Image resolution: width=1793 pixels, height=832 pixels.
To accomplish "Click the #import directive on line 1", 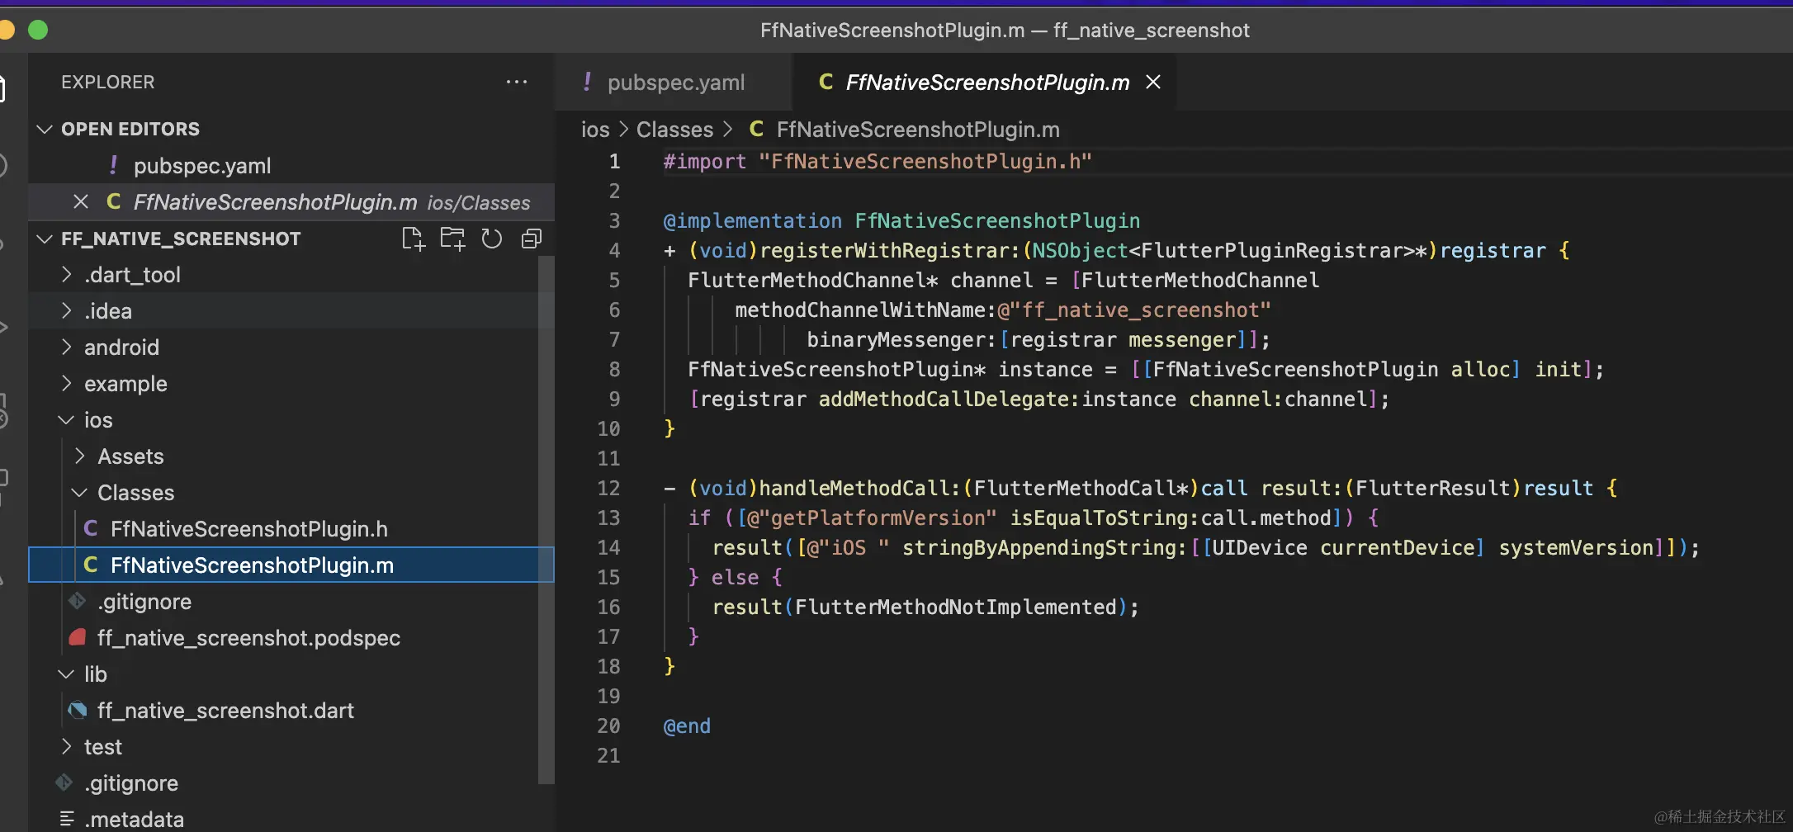I will [705, 161].
